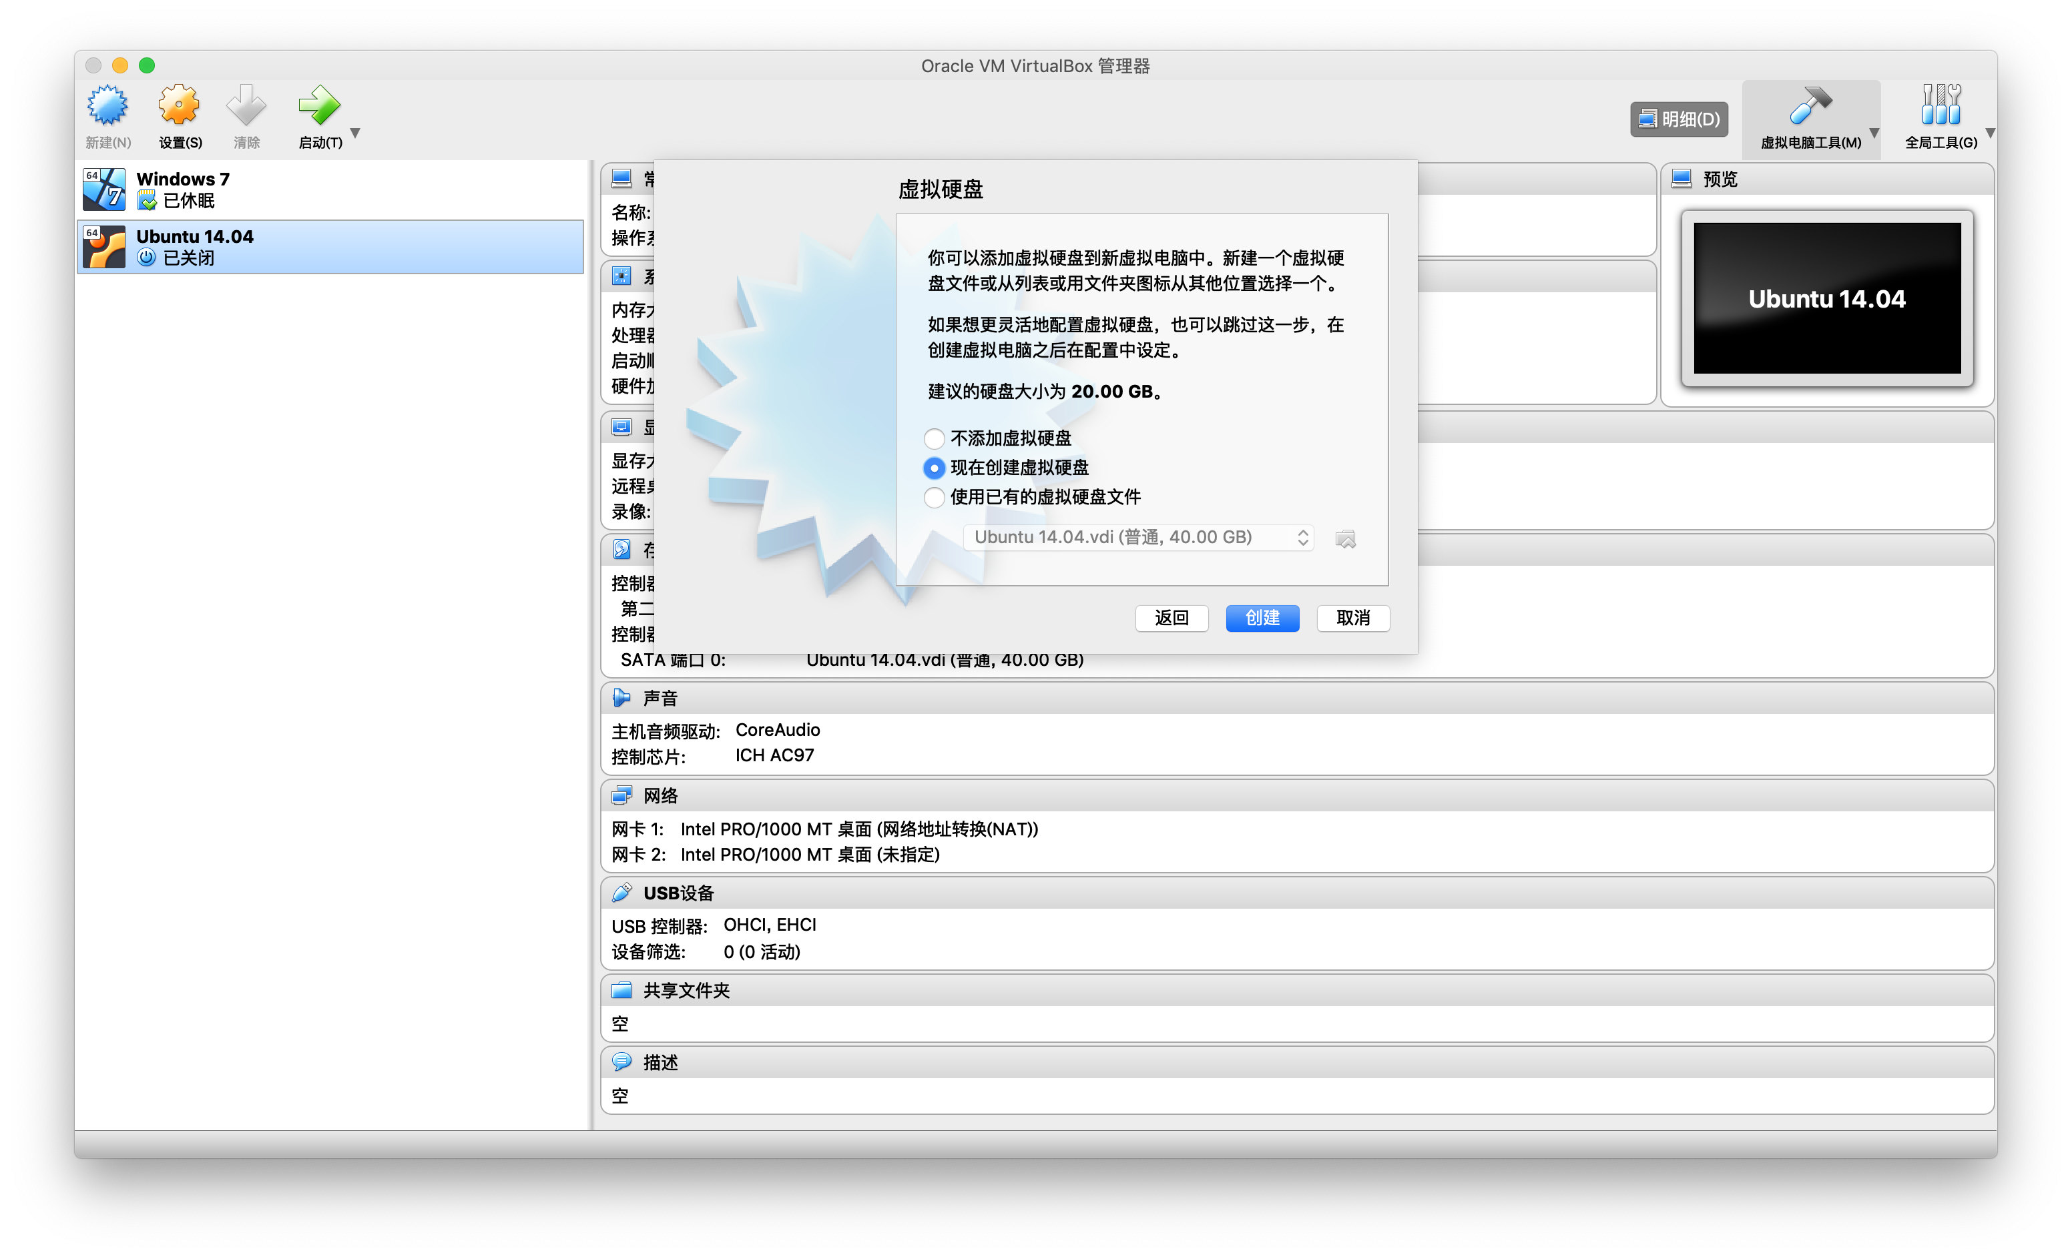Click the Description (描述) speech bubble icon
Image resolution: width=2072 pixels, height=1257 pixels.
click(x=621, y=1063)
